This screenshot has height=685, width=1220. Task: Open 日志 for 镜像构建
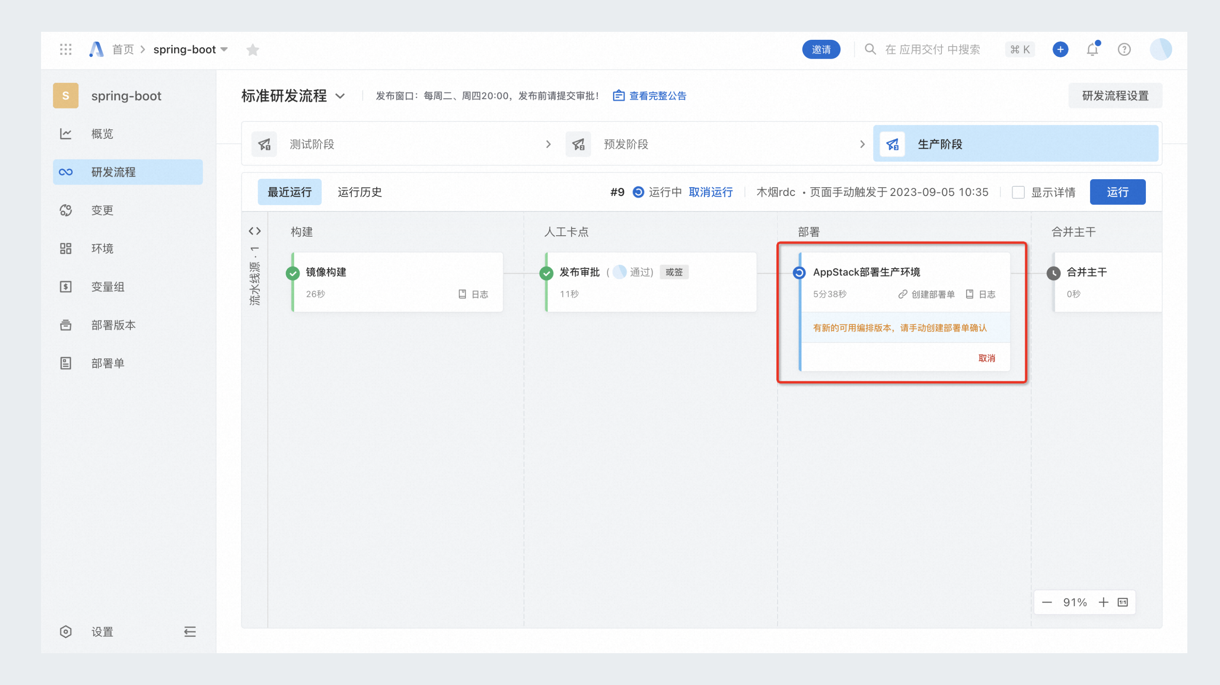473,294
